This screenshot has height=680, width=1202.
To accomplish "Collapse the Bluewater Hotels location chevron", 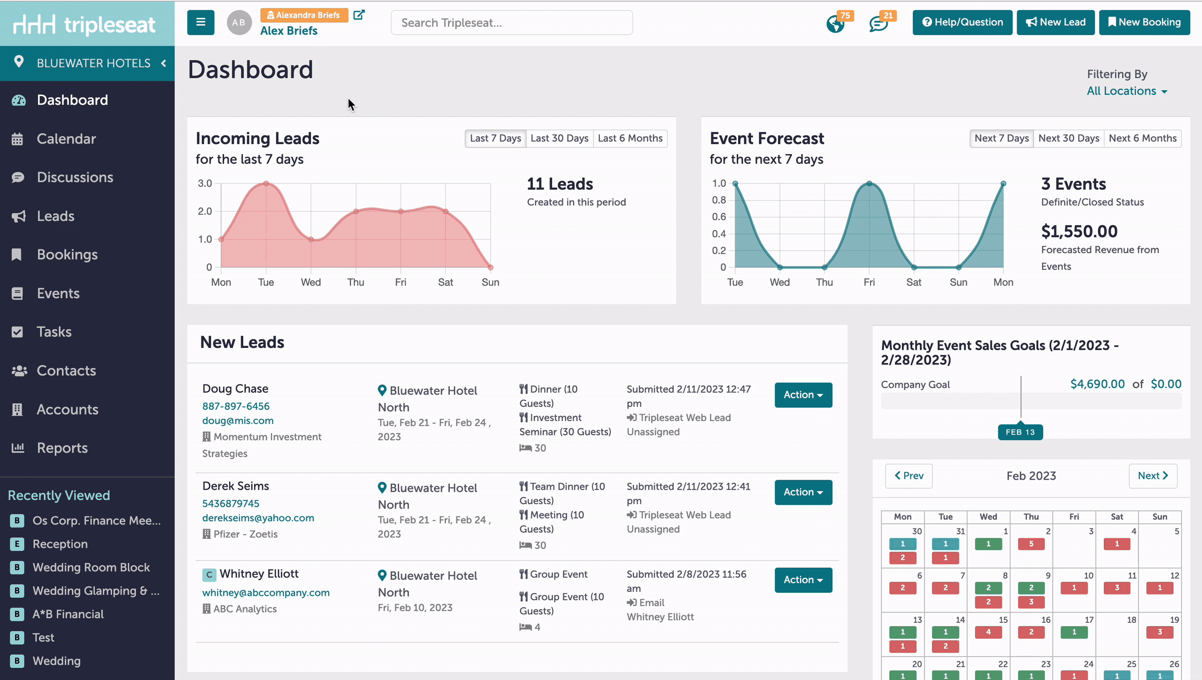I will 163,63.
